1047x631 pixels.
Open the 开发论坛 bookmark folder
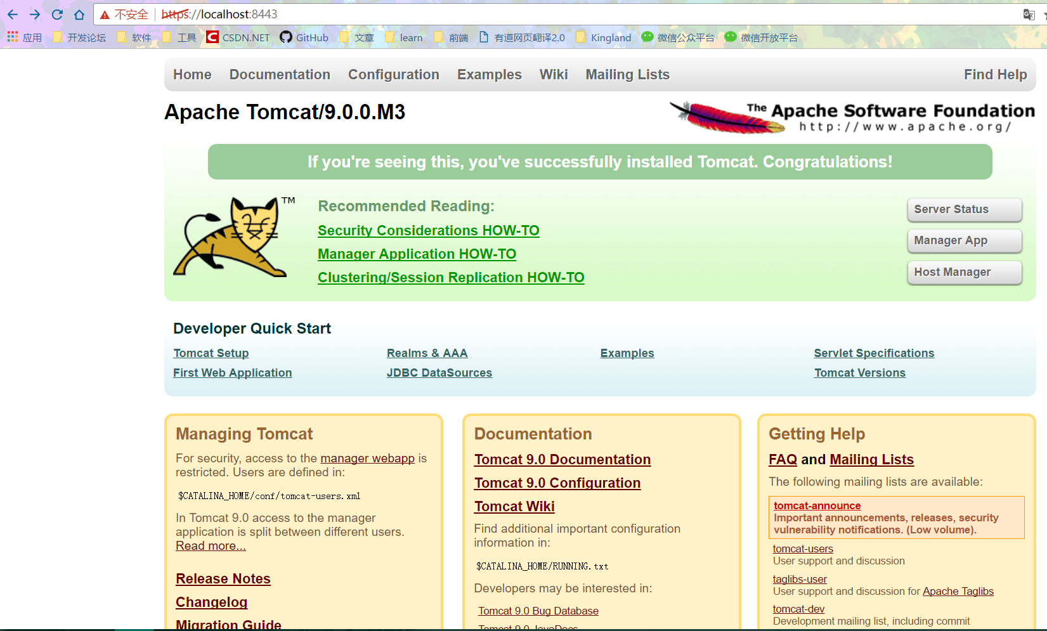pyautogui.click(x=80, y=37)
